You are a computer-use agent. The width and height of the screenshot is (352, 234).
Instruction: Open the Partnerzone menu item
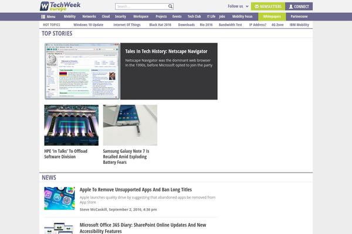tap(299, 16)
